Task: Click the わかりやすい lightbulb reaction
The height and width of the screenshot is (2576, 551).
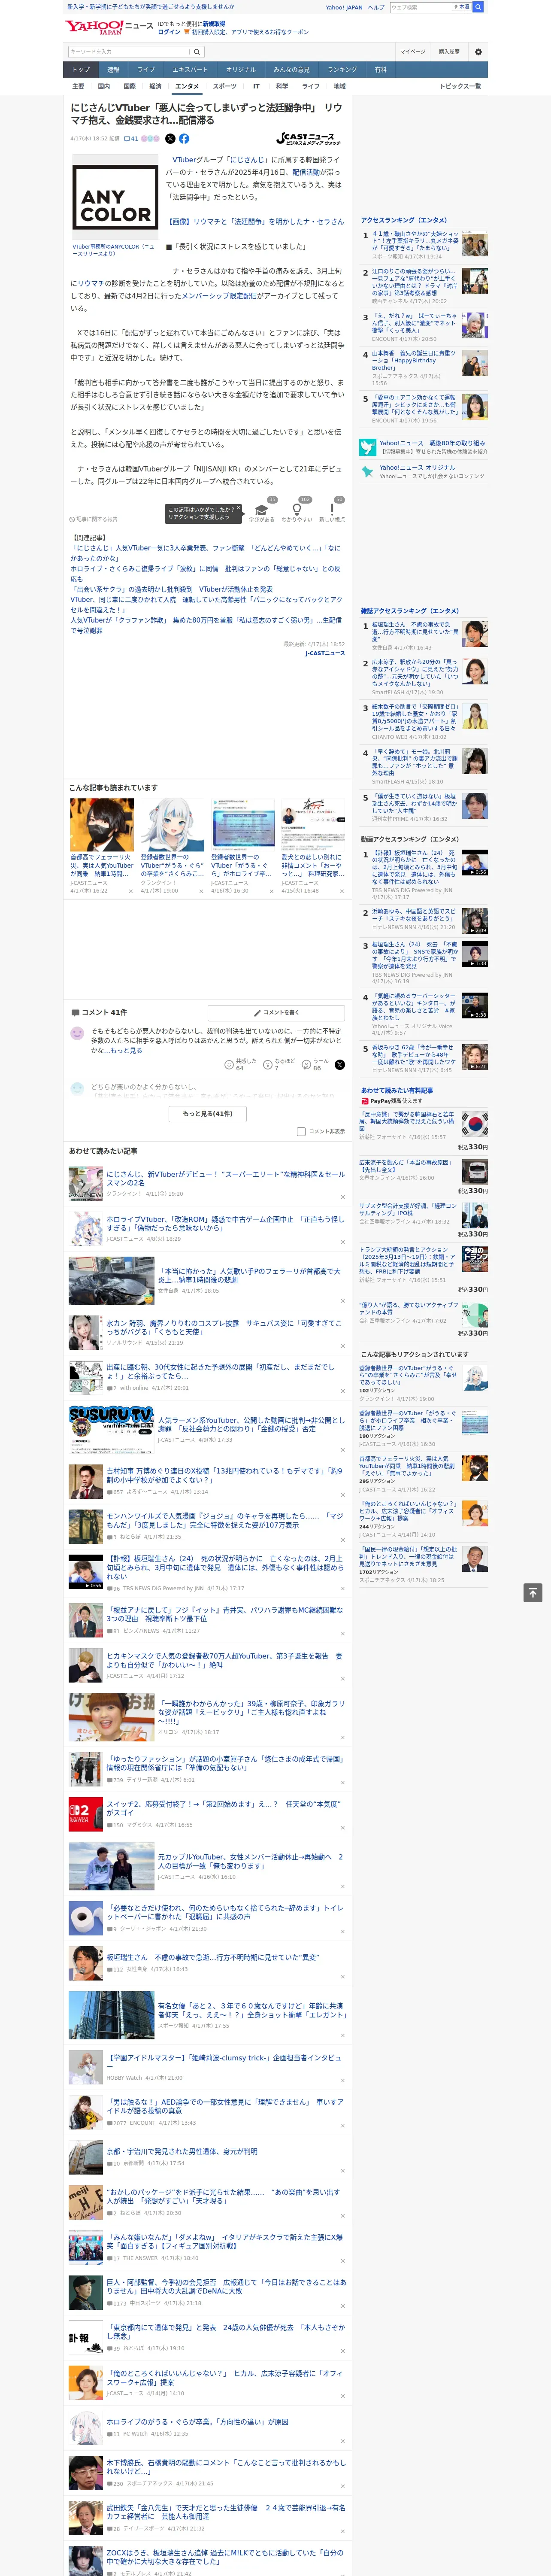Action: coord(297,510)
